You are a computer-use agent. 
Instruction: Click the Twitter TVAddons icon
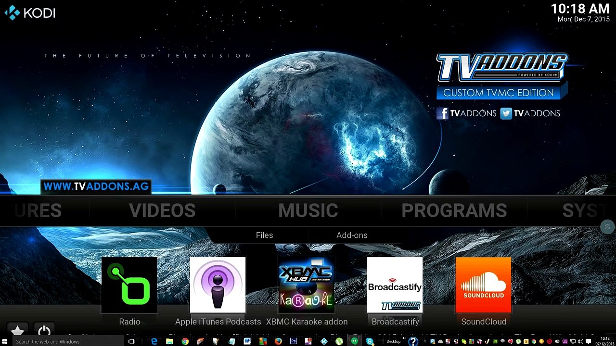tap(506, 113)
